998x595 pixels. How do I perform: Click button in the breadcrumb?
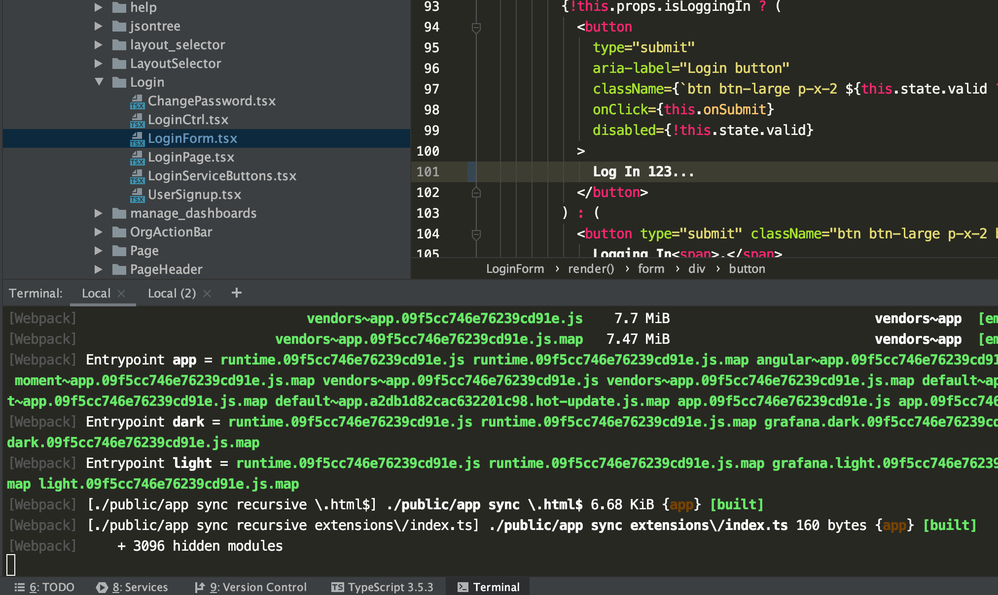point(747,269)
